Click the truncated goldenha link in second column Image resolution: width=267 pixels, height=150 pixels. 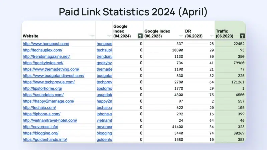pyautogui.click(x=104, y=139)
